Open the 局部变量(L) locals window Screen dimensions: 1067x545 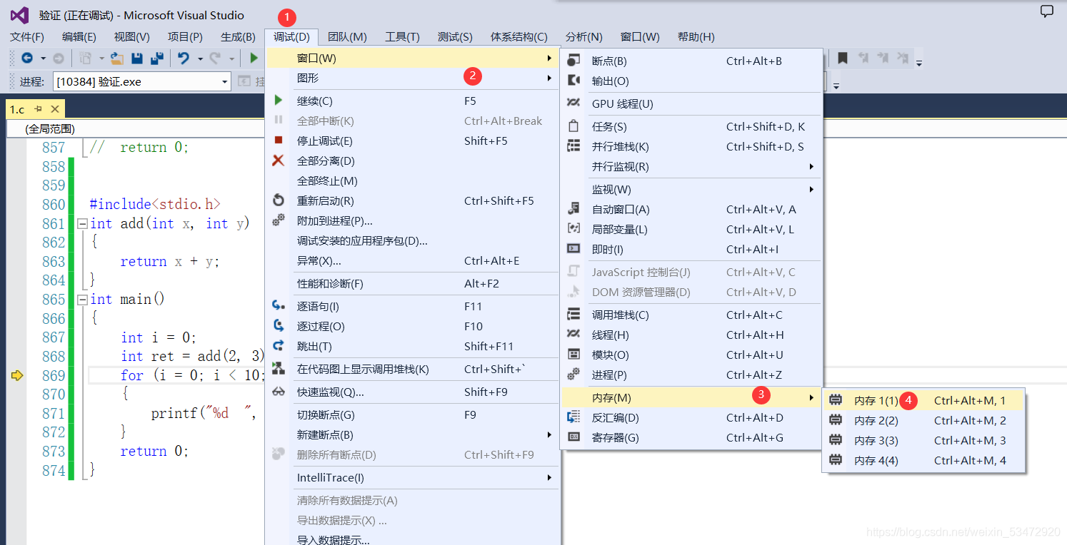pyautogui.click(x=691, y=229)
